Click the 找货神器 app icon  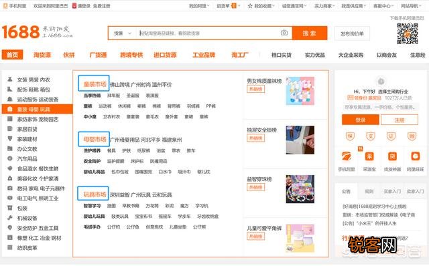pyautogui.click(x=392, y=156)
